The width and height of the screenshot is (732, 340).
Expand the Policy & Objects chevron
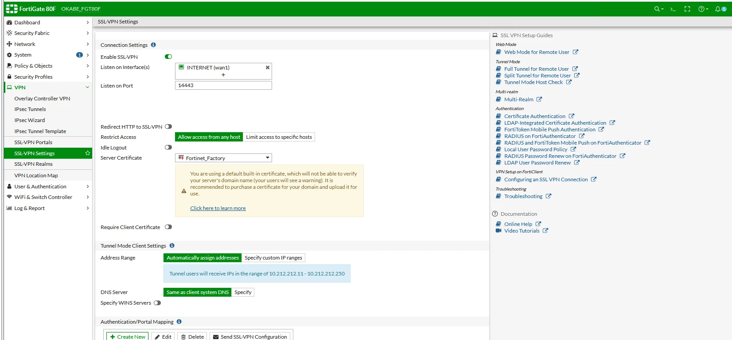[87, 66]
